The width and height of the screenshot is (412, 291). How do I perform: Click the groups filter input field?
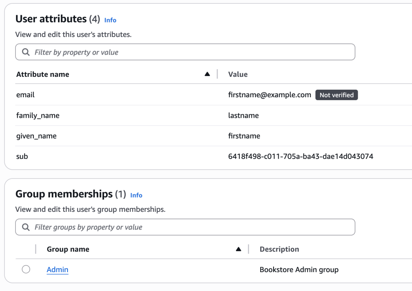click(161, 227)
